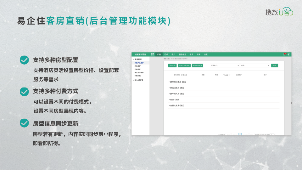Open the 报表 top menu tab
The width and height of the screenshot is (302, 170).
(191, 54)
